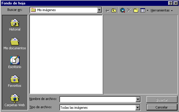Click the Delete (X) toolbar icon
The image size is (179, 112).
click(129, 10)
